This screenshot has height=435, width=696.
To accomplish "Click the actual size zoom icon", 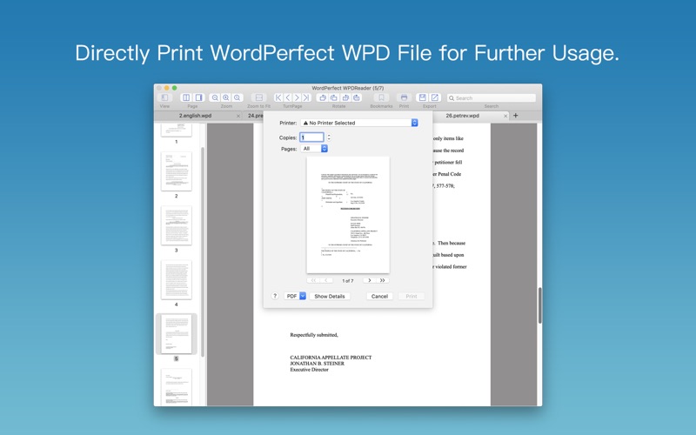I will 238,97.
